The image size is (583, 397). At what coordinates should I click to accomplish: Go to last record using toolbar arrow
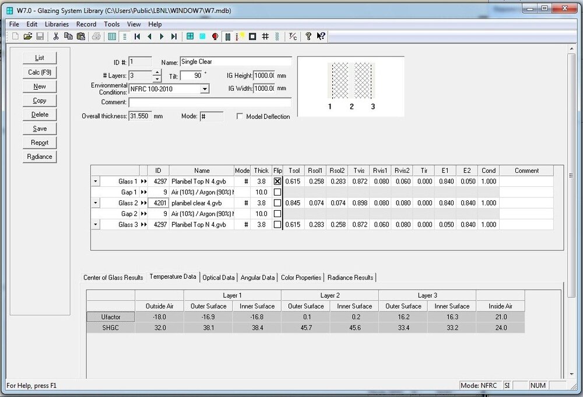click(x=174, y=36)
